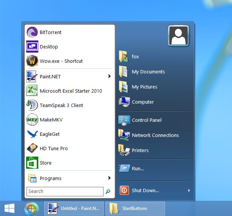Start Microsoft Excel Starter 2010 icon

point(32,90)
